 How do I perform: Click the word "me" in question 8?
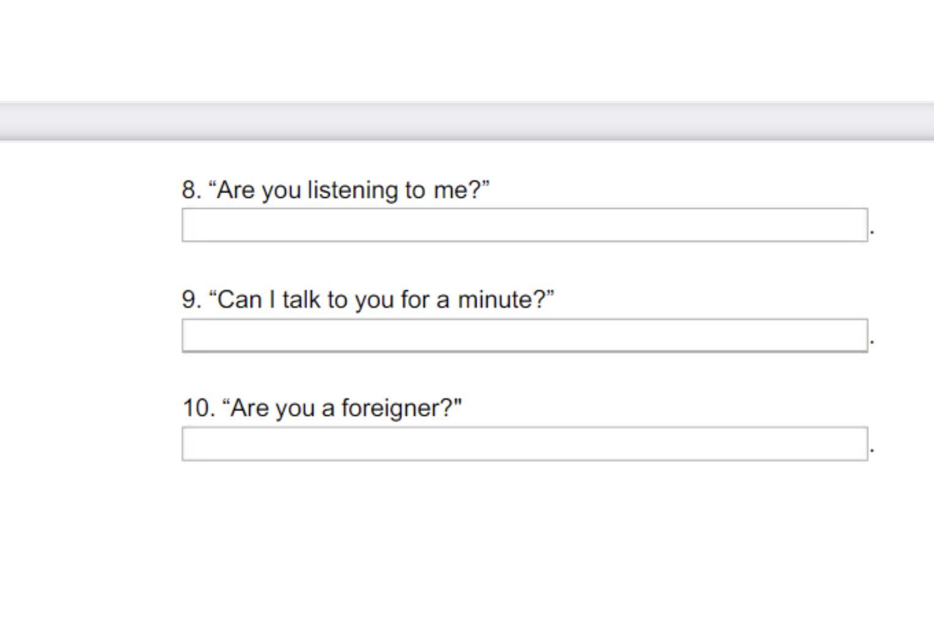pyautogui.click(x=450, y=191)
